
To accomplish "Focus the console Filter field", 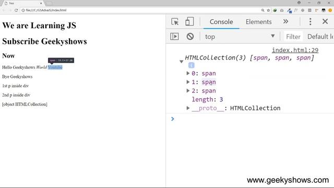I will coord(293,37).
